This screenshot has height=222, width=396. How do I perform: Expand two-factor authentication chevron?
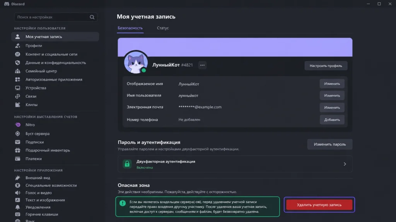[345, 164]
